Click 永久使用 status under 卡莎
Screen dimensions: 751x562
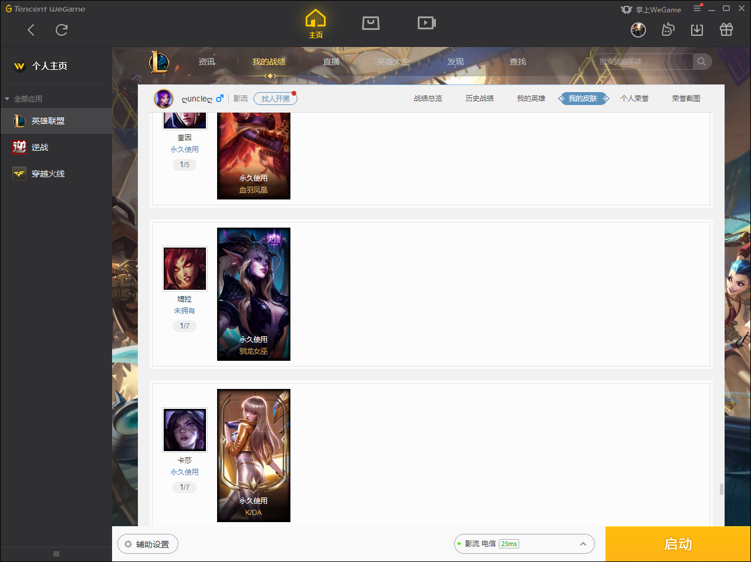(x=185, y=472)
